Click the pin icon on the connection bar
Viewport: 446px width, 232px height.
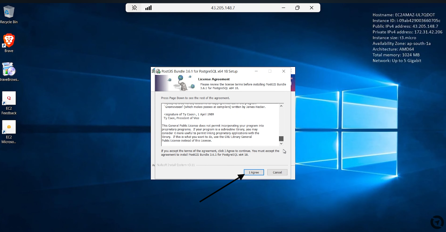tap(134, 8)
